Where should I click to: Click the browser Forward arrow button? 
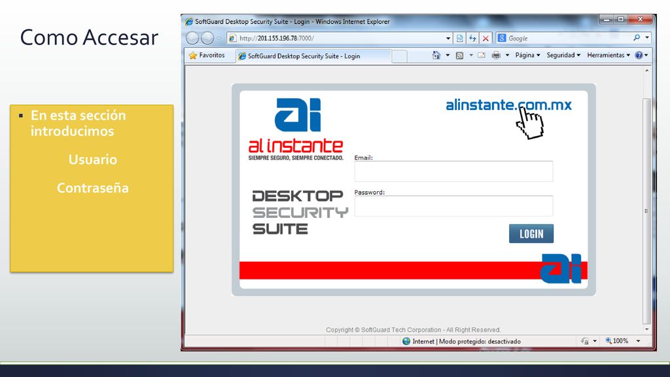(207, 38)
